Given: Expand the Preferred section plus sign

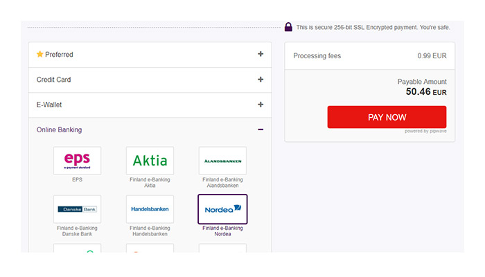Looking at the screenshot, I should coord(261,54).
